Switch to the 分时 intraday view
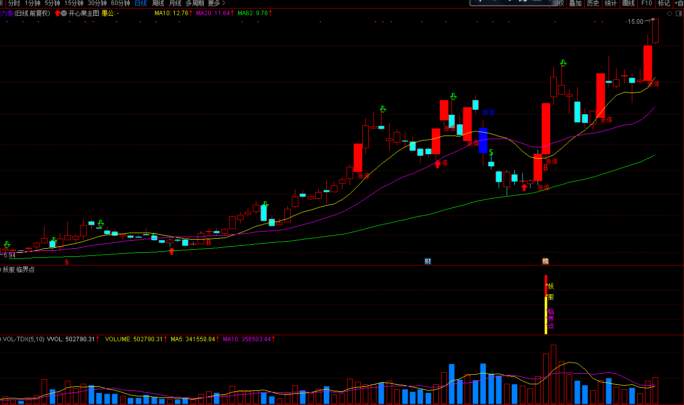This screenshot has height=405, width=684. 14,3
